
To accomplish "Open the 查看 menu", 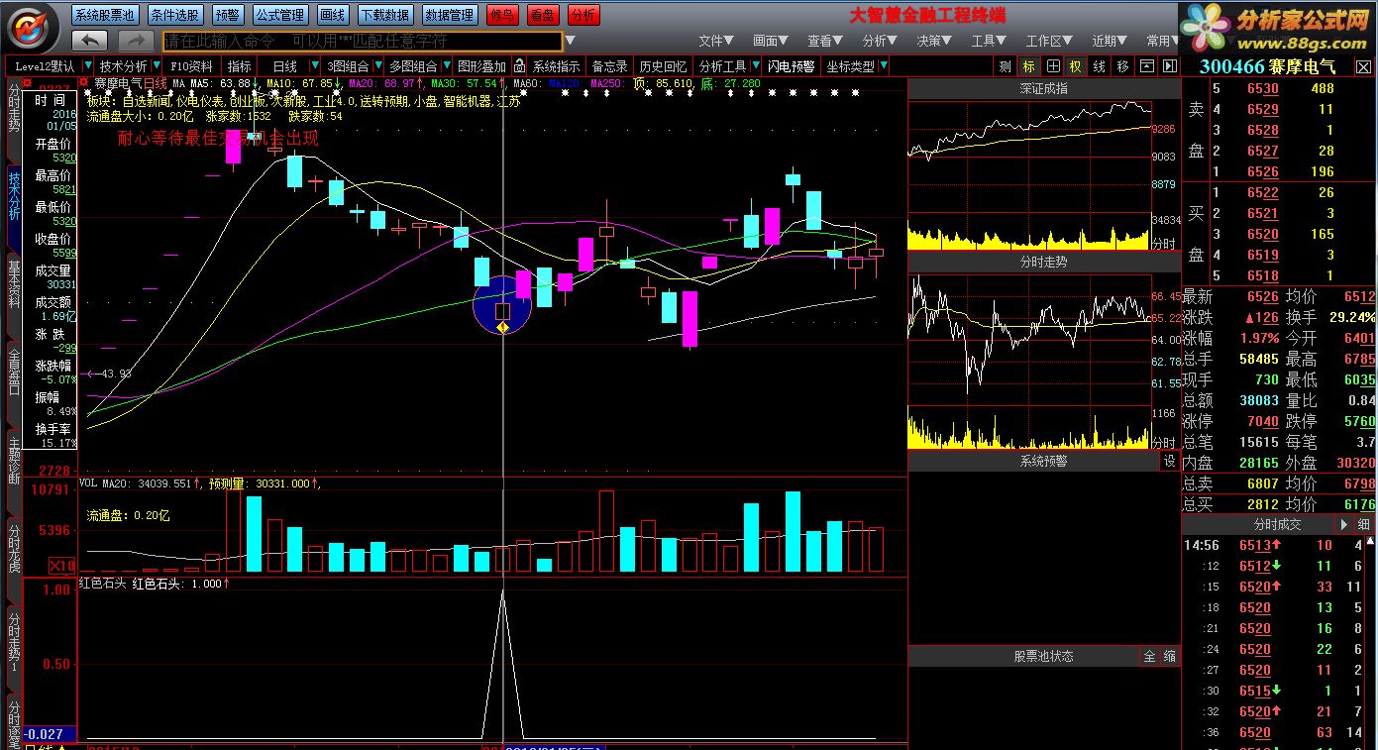I will click(825, 41).
